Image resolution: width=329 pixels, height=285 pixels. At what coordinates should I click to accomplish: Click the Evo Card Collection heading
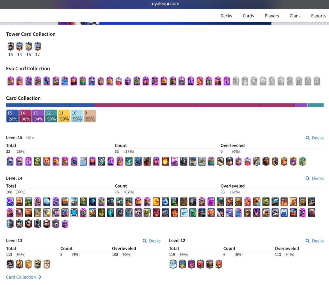click(28, 68)
